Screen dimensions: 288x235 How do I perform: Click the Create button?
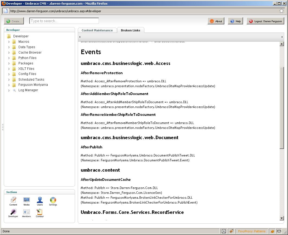click(14, 21)
